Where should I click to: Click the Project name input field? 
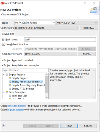coord(60,40)
